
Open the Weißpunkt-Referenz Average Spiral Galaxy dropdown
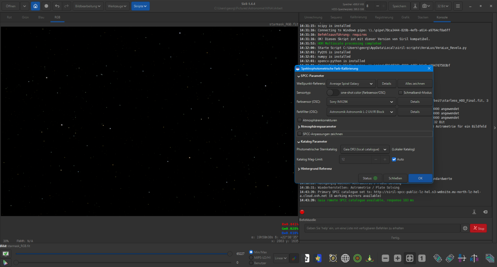tap(351, 84)
